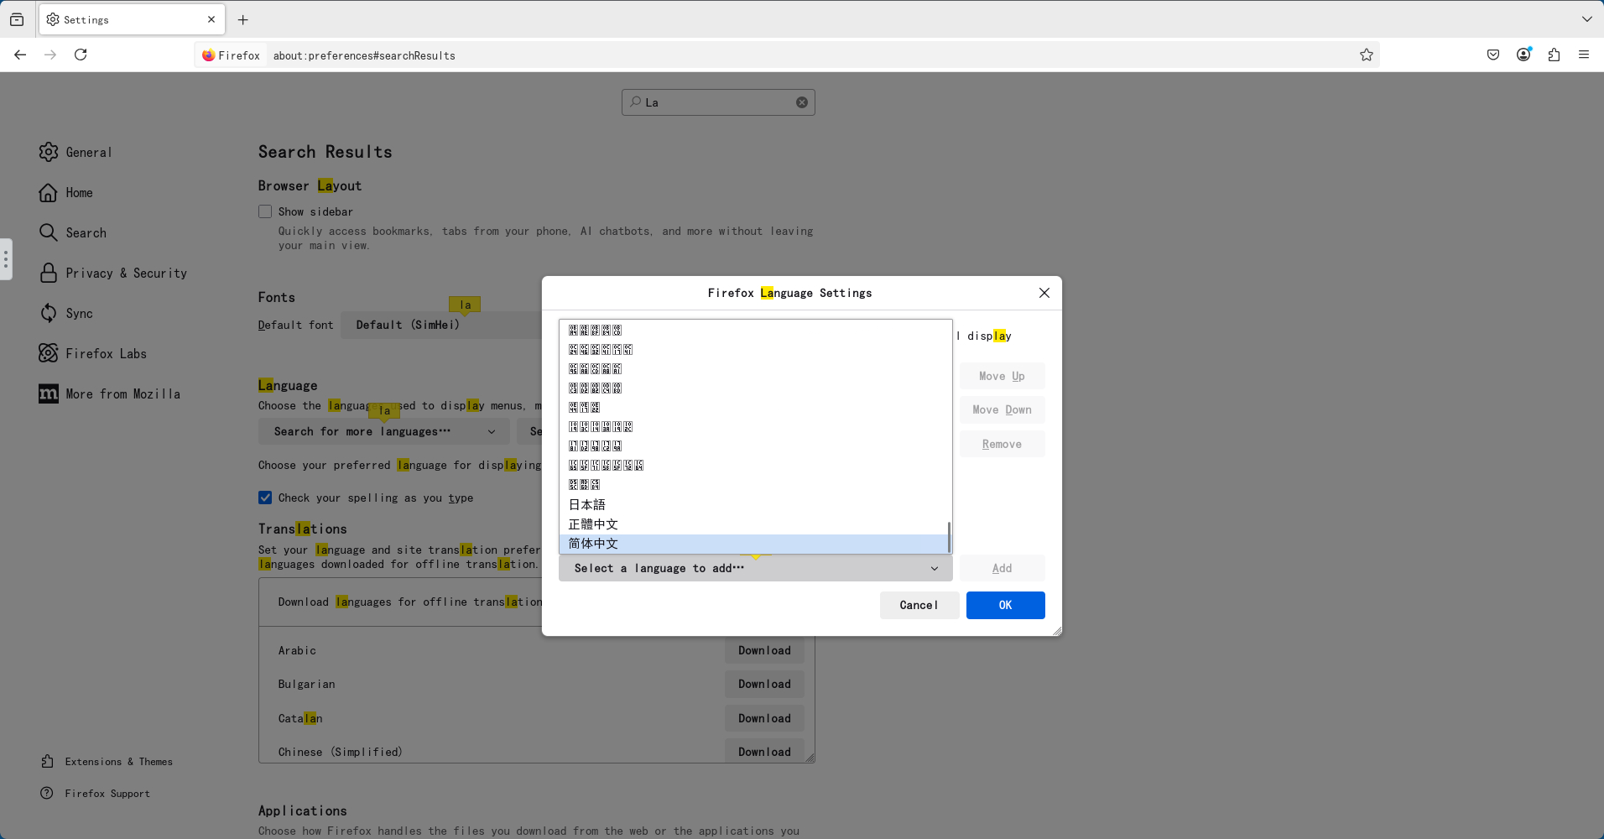The height and width of the screenshot is (839, 1604).
Task: Click the address bar URL text
Action: point(364,55)
